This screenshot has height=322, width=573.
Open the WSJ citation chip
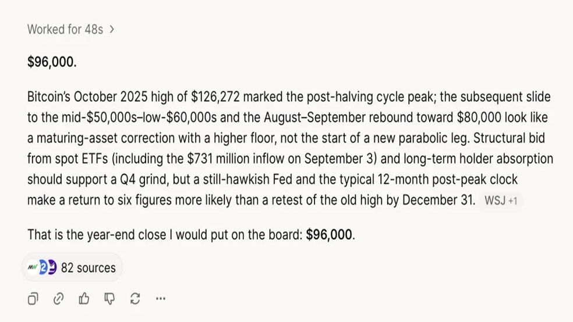(x=495, y=201)
